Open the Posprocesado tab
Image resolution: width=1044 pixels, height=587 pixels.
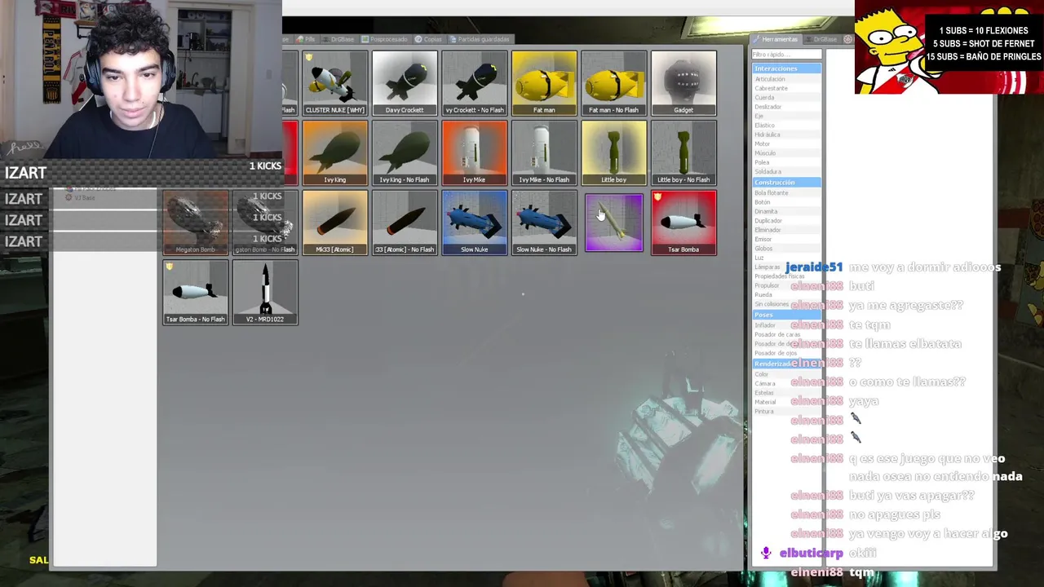[x=386, y=39]
